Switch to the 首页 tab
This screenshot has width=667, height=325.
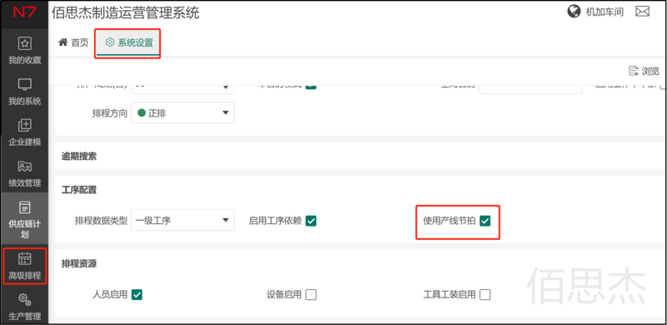pos(73,42)
